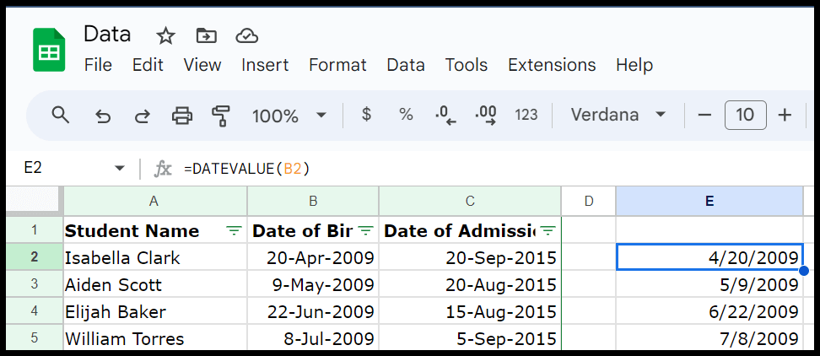The image size is (820, 356).
Task: Activate the paint format roller
Action: coord(221,116)
